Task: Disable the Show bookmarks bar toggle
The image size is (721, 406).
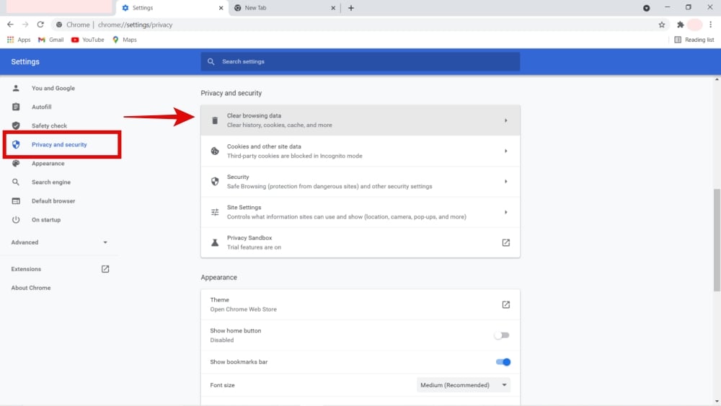Action: coord(503,362)
